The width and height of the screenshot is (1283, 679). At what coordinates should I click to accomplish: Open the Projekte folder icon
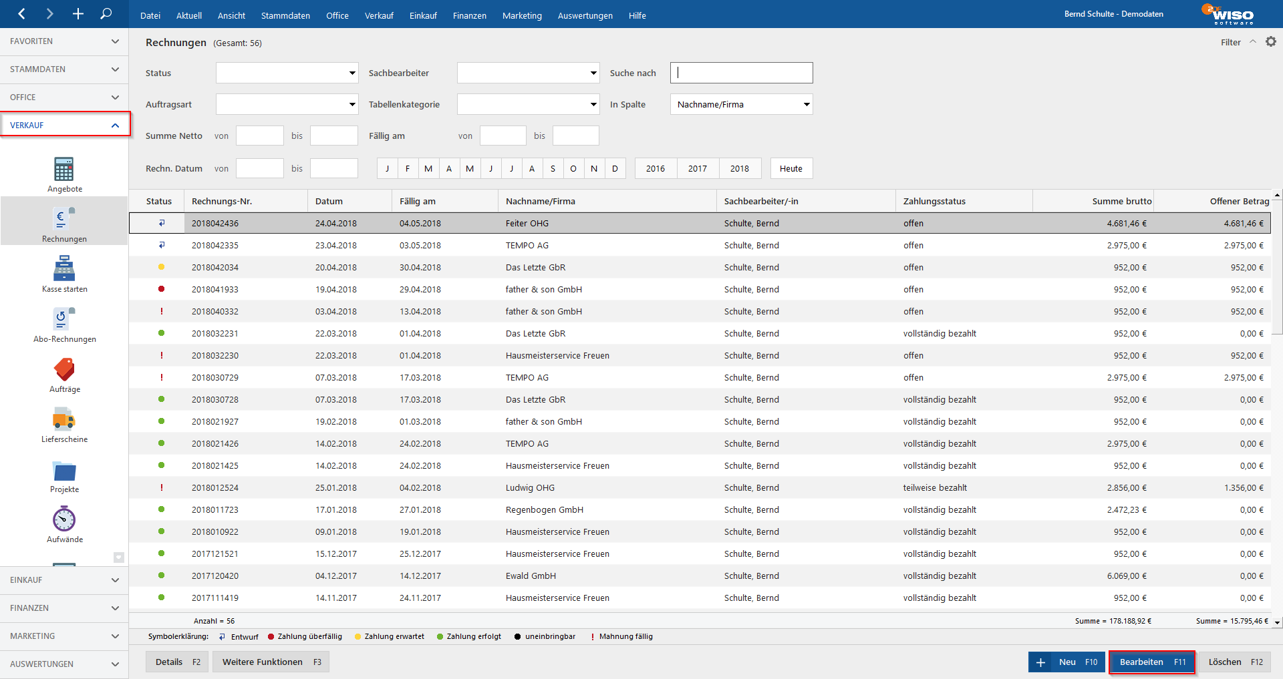(64, 471)
